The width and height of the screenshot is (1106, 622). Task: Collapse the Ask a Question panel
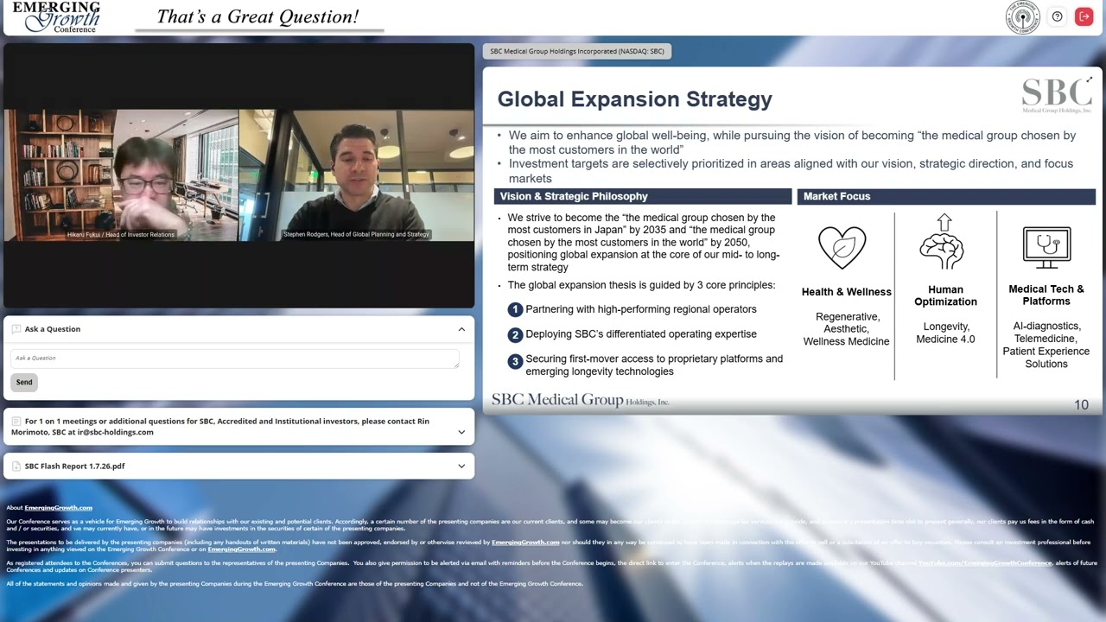tap(461, 329)
